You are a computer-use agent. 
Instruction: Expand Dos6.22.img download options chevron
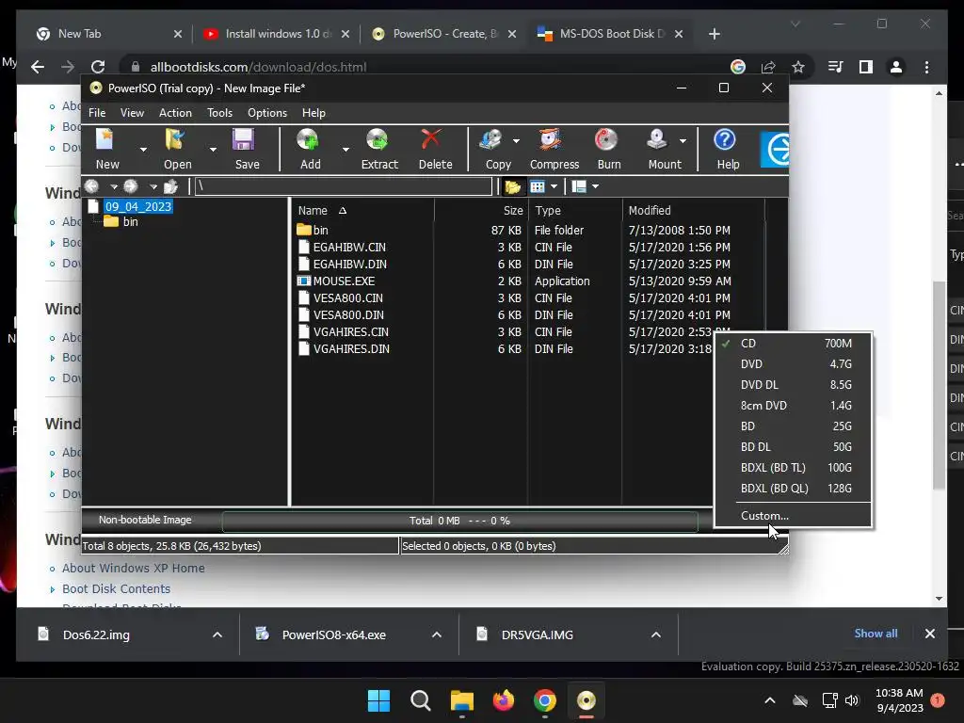pyautogui.click(x=217, y=635)
